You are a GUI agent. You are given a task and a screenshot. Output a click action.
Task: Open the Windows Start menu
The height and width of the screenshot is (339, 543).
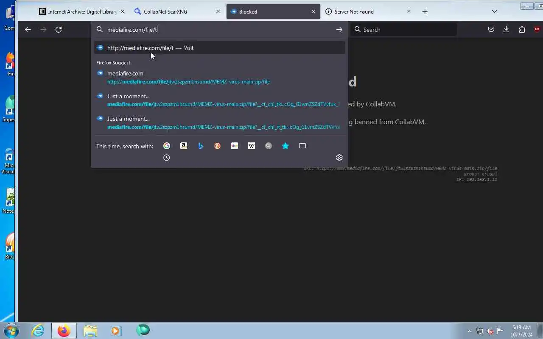tap(11, 330)
